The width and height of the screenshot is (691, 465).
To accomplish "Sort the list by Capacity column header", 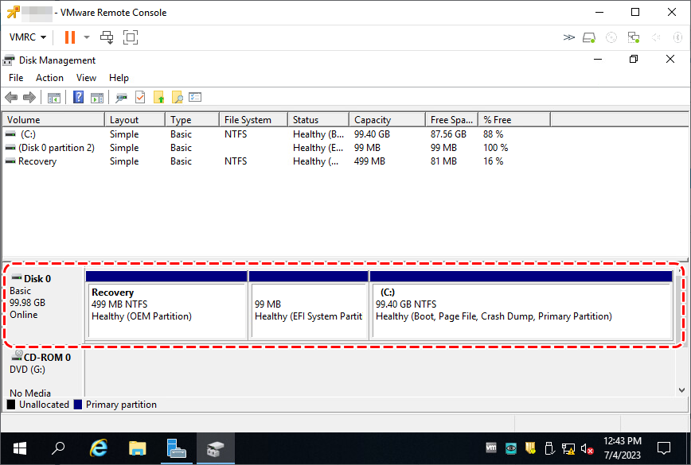I will click(386, 120).
